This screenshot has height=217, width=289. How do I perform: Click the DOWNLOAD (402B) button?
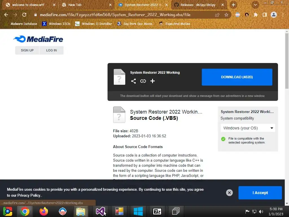click(x=237, y=77)
